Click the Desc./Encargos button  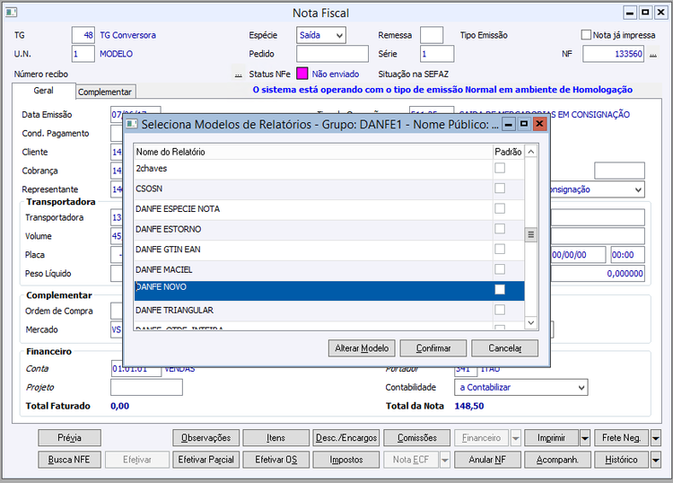[346, 438]
